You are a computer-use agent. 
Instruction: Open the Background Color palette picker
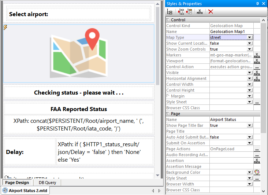(257, 172)
